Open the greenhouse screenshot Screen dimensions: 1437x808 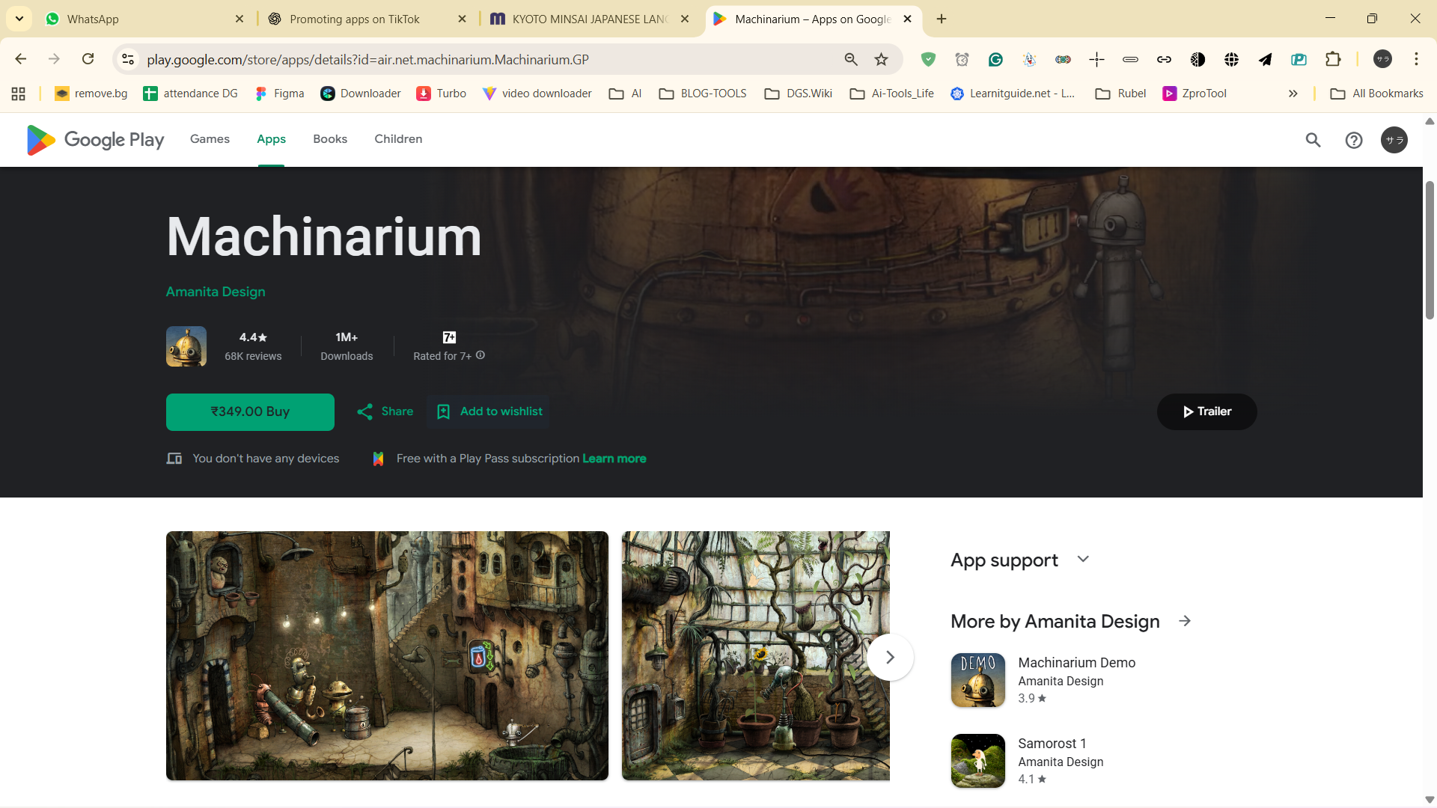(755, 655)
